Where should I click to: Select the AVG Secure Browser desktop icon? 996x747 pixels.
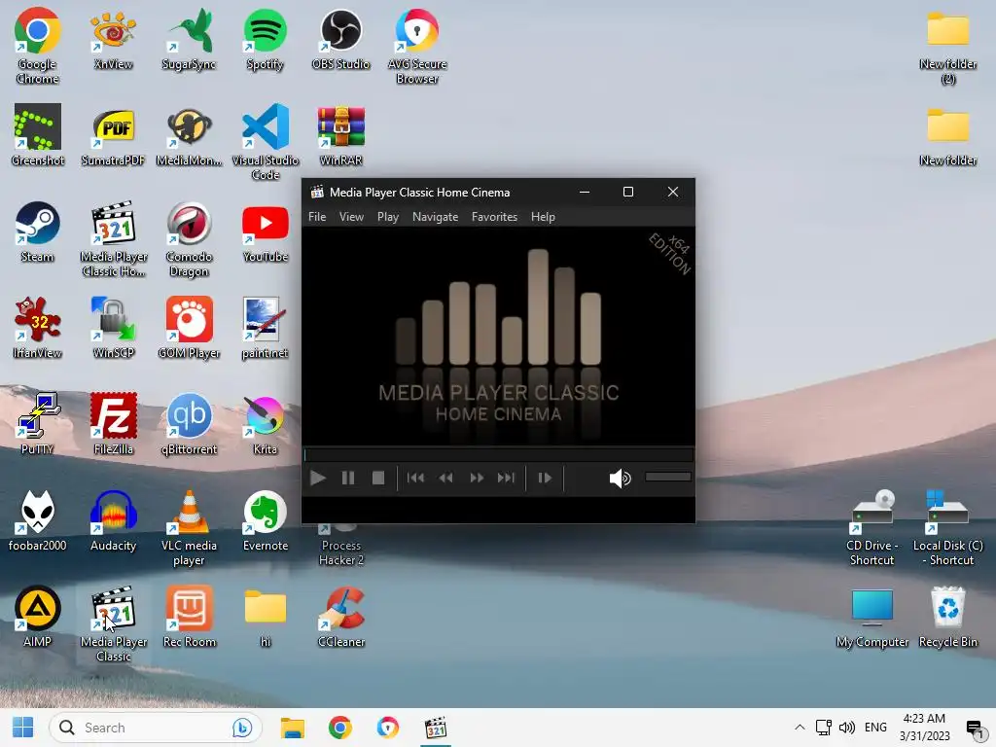click(x=417, y=46)
